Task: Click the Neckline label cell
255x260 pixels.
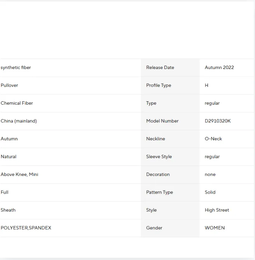Action: 170,139
